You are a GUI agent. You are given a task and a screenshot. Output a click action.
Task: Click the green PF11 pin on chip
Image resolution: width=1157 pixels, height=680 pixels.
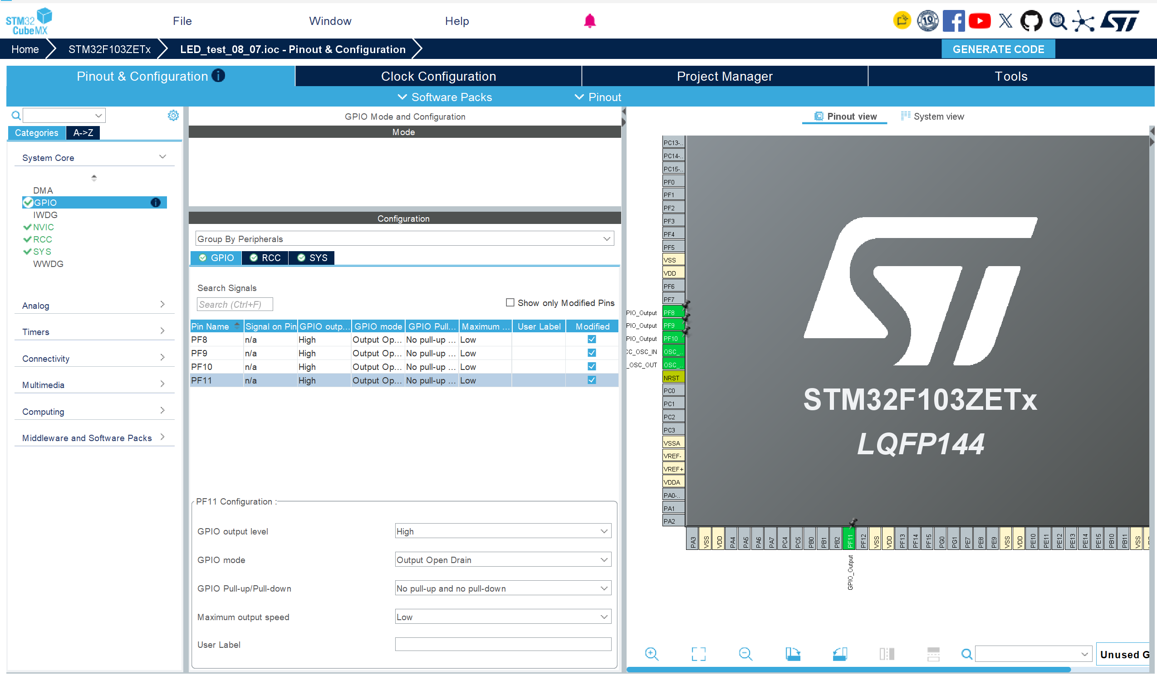(x=849, y=538)
